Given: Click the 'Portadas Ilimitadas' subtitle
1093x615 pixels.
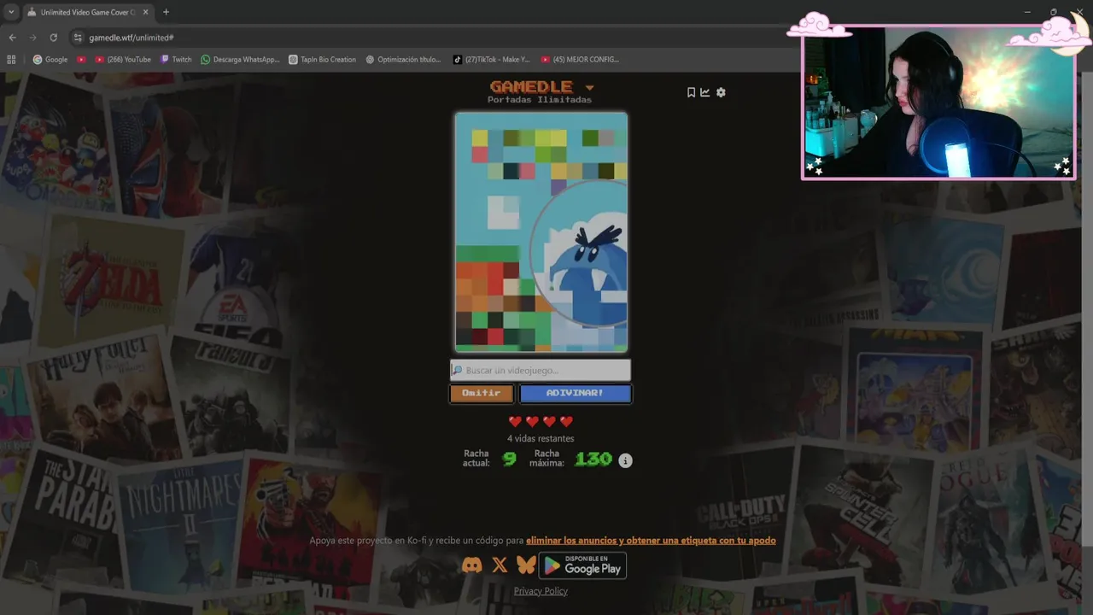Looking at the screenshot, I should (540, 100).
